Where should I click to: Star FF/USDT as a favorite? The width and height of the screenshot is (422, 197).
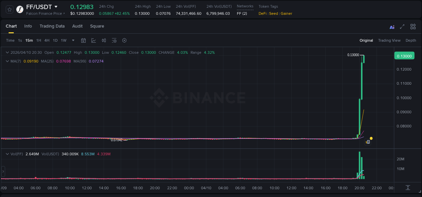(9, 9)
